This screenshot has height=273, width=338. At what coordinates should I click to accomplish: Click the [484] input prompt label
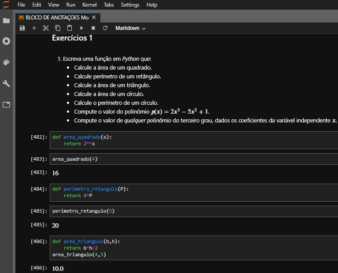39,189
